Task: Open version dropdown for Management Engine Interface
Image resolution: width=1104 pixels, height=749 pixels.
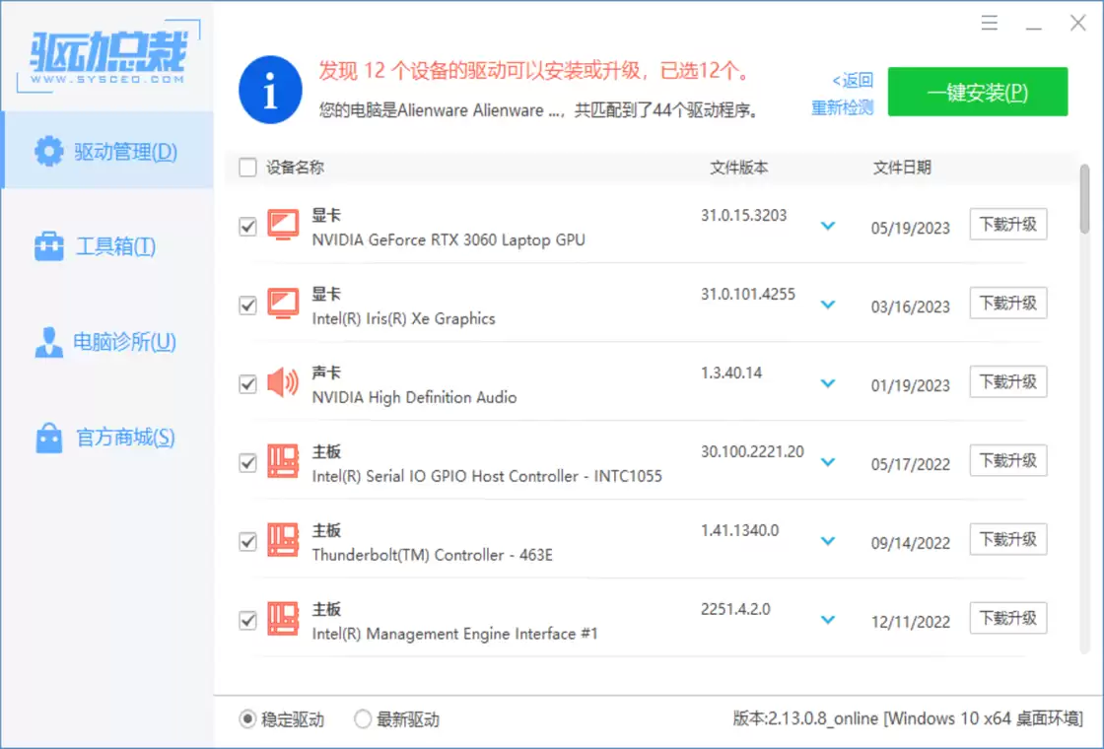Action: pos(828,620)
